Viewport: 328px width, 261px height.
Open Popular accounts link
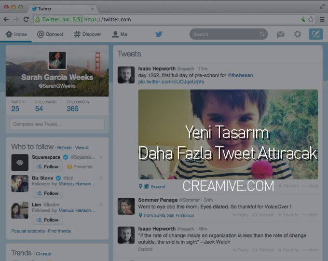[x=28, y=231]
